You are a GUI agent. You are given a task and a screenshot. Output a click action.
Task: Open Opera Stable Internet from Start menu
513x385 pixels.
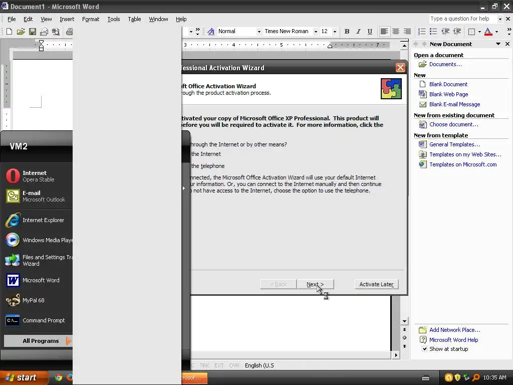(x=38, y=176)
